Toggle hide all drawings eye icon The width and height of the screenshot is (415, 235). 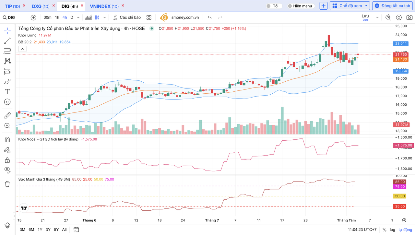pyautogui.click(x=7, y=170)
